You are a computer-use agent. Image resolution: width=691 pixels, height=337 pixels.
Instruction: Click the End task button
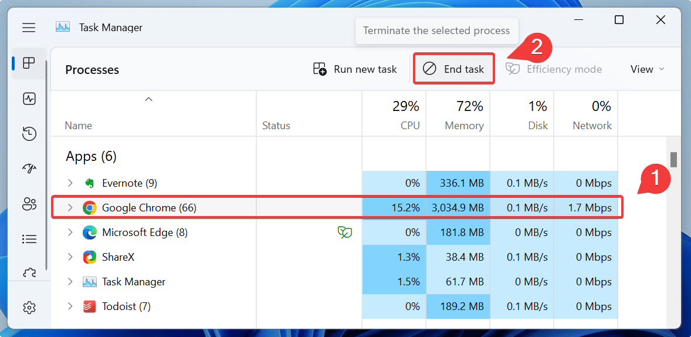click(x=453, y=69)
